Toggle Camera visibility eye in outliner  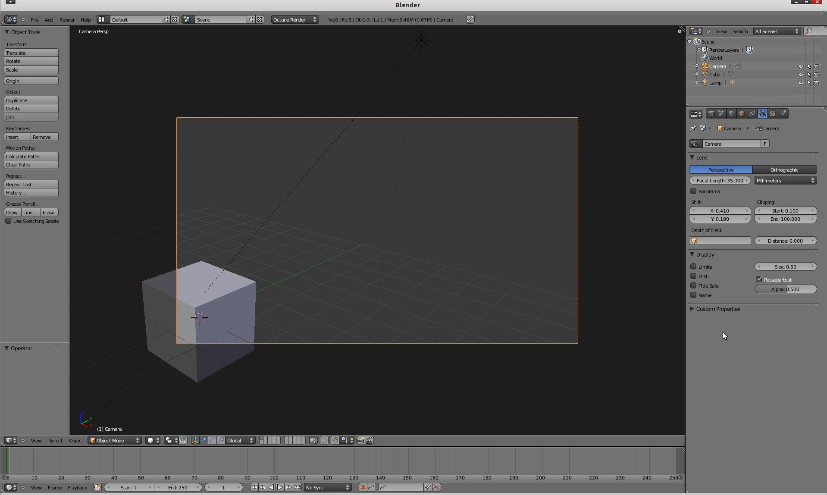801,66
